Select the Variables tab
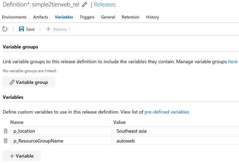This screenshot has width=239, height=163. [x=64, y=17]
